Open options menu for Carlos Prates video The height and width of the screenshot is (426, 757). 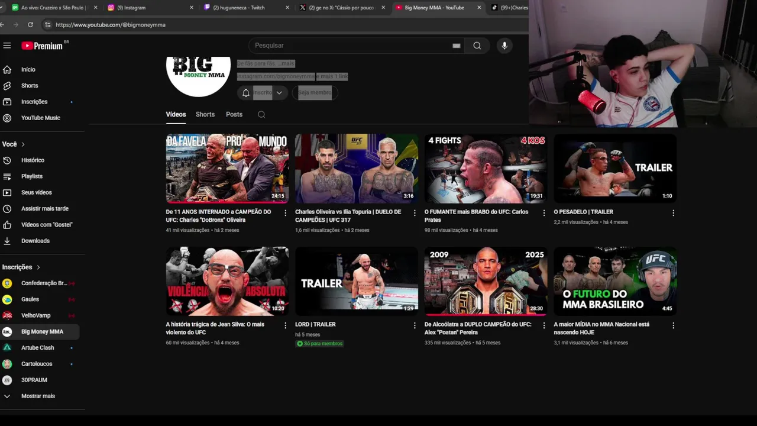tap(544, 213)
